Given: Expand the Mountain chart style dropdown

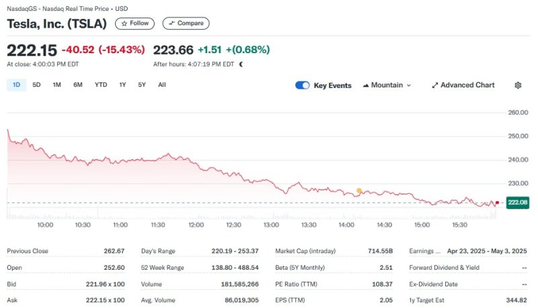Looking at the screenshot, I should (408, 85).
